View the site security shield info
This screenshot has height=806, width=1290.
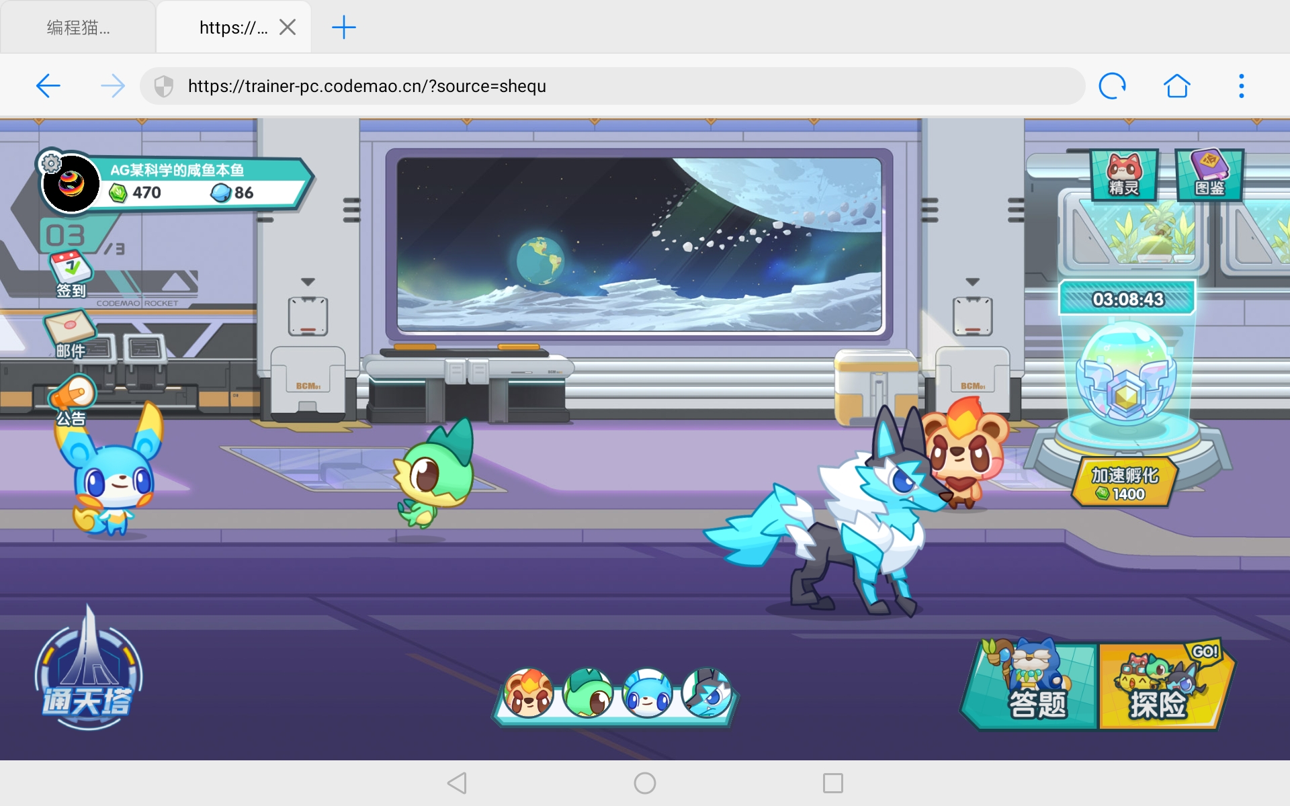(x=163, y=86)
